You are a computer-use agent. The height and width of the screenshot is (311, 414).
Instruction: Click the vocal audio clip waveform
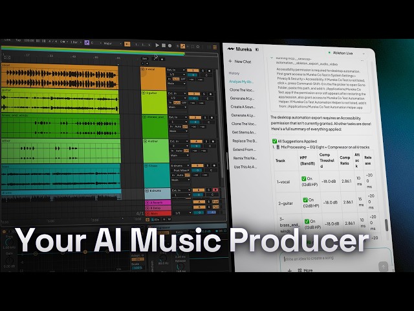60,78
